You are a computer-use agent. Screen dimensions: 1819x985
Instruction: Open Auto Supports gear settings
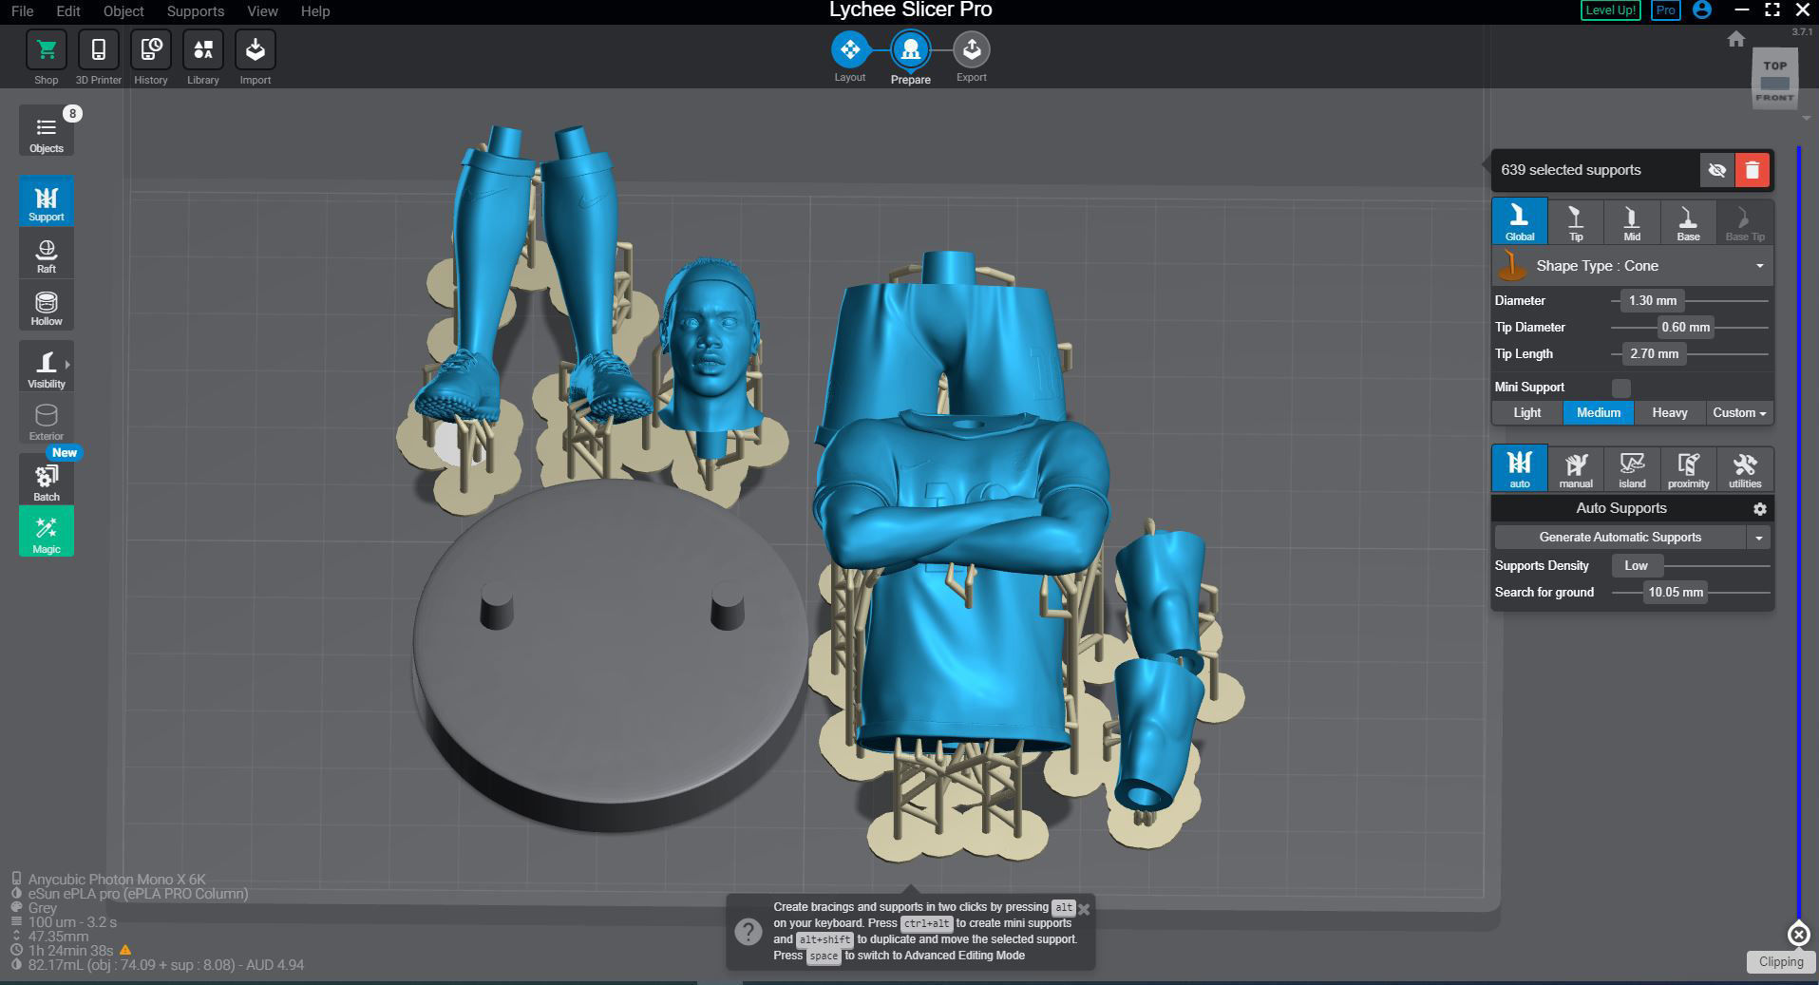point(1759,509)
